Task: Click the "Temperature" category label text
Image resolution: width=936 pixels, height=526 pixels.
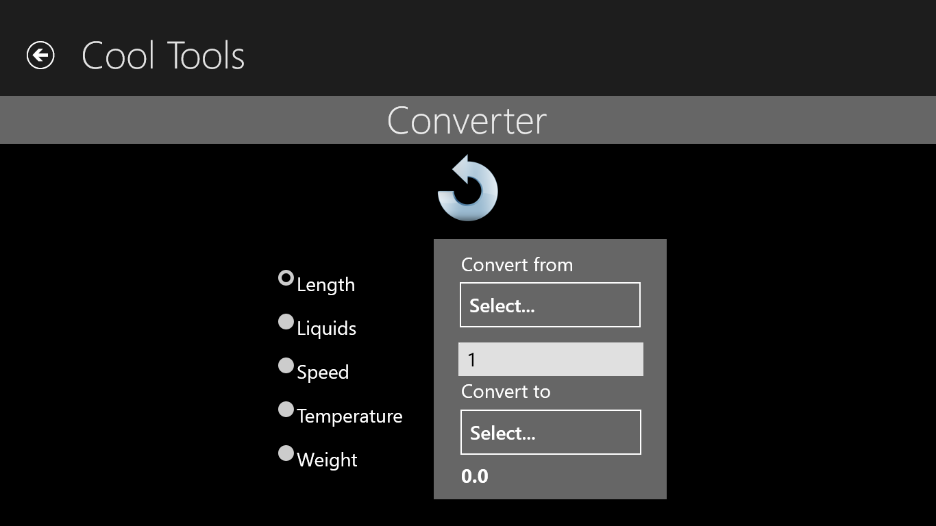Action: point(349,416)
